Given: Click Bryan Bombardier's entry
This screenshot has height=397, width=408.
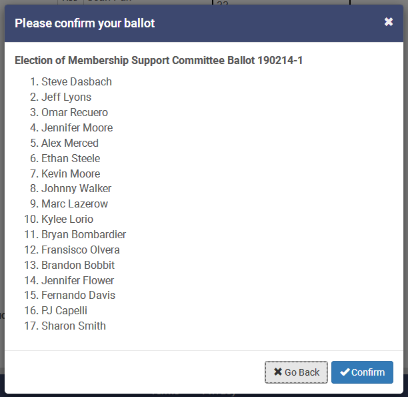Looking at the screenshot, I should 83,235.
